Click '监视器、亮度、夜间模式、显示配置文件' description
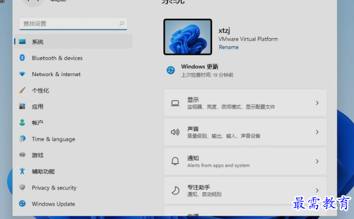Screen dimensions: 354x219 click(231, 107)
